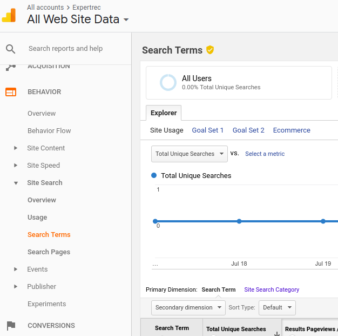Click the Total Unique Searches column header

pyautogui.click(x=236, y=329)
